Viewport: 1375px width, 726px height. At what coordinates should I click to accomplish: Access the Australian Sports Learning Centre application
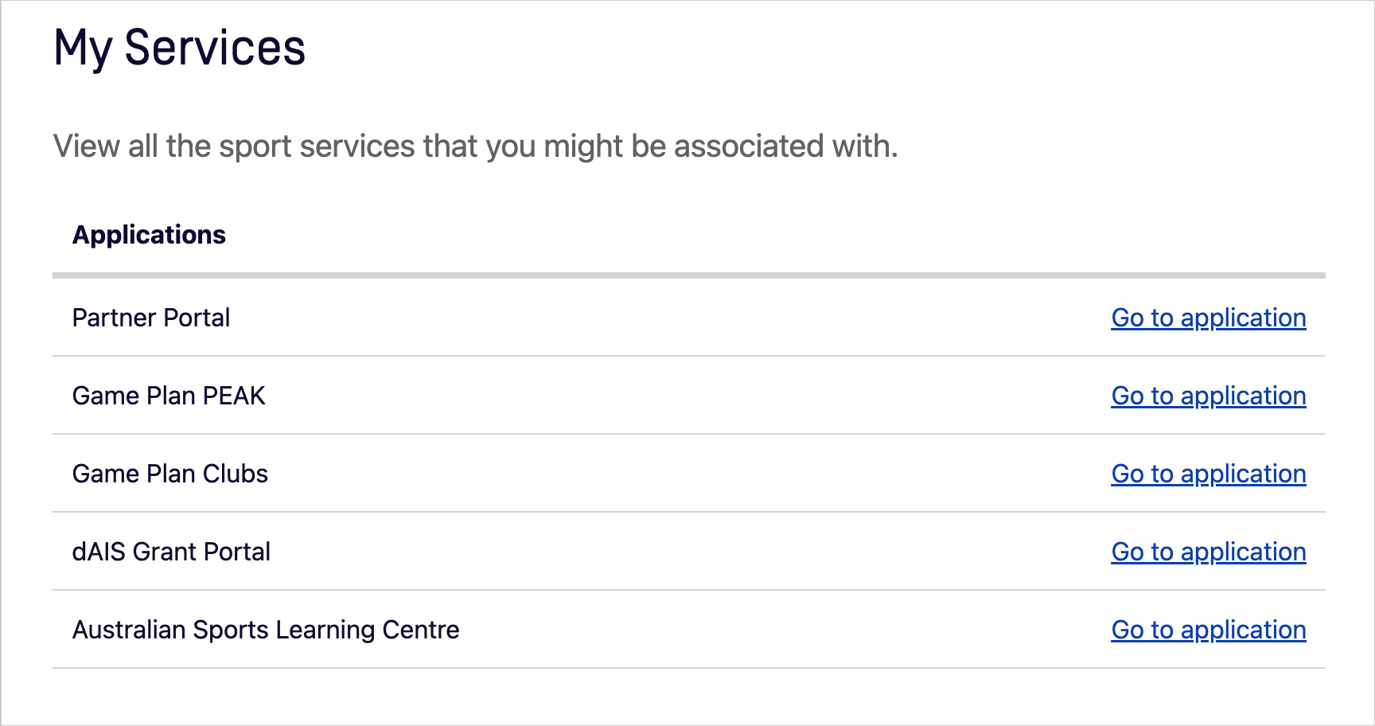1208,630
